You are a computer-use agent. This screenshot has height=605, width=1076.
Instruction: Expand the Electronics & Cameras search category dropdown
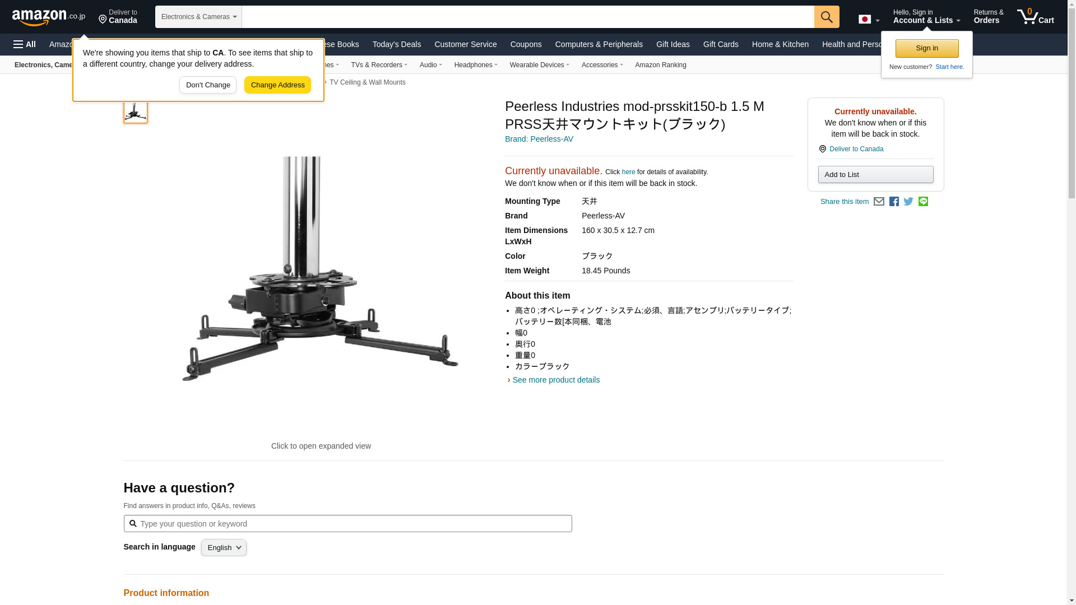(x=198, y=17)
